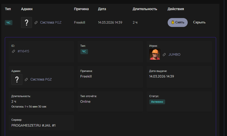Screen dimensions: 227x136
Task: Open Система PGZ link in the table row
Action: 51,23
